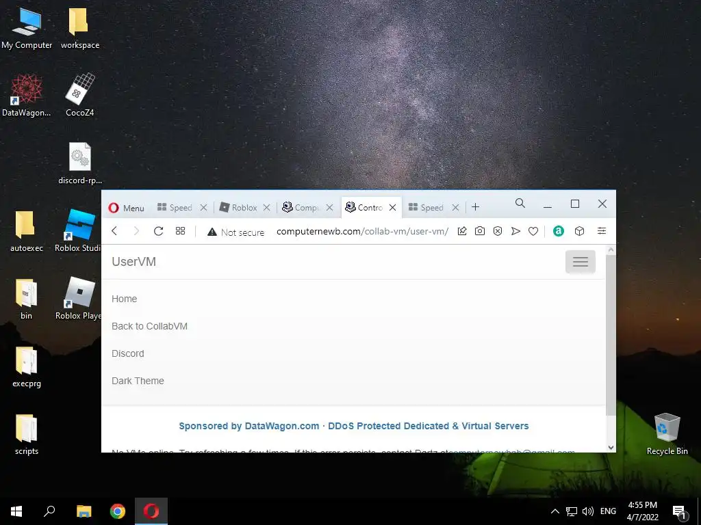Switch to the first Speed Dial tab
Screen dimensions: 701x525
point(175,208)
